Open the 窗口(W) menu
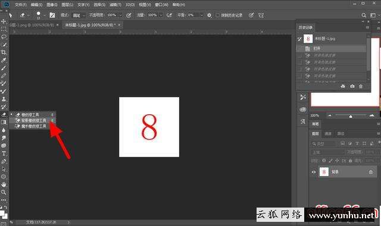This screenshot has width=381, height=226. (161, 5)
